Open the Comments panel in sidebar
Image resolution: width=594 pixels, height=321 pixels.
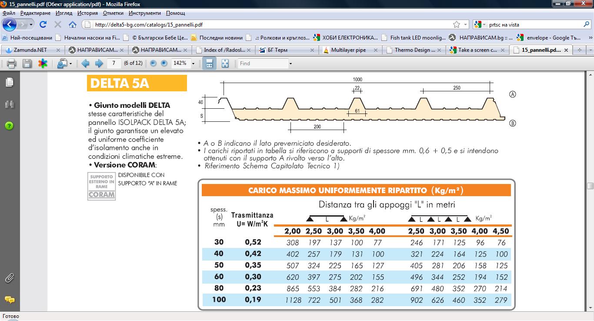pos(9,300)
